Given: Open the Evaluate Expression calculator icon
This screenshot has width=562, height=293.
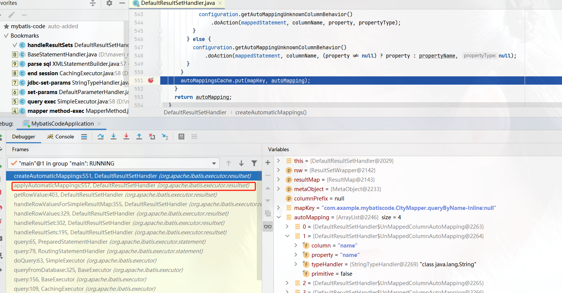Looking at the screenshot, I should click(x=181, y=137).
